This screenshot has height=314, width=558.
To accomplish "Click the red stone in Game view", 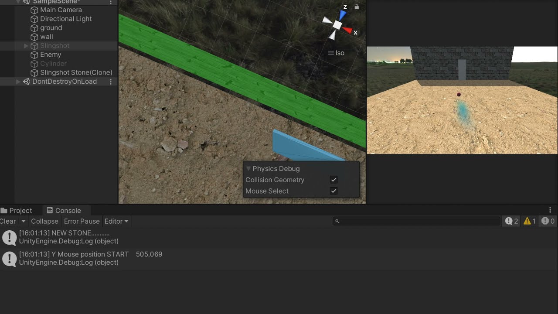I will tap(459, 95).
